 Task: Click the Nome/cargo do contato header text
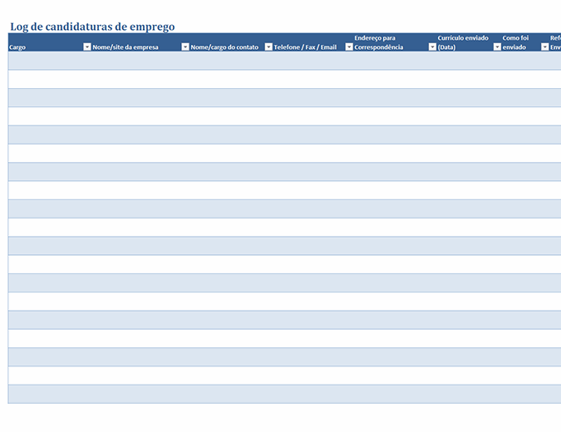224,47
